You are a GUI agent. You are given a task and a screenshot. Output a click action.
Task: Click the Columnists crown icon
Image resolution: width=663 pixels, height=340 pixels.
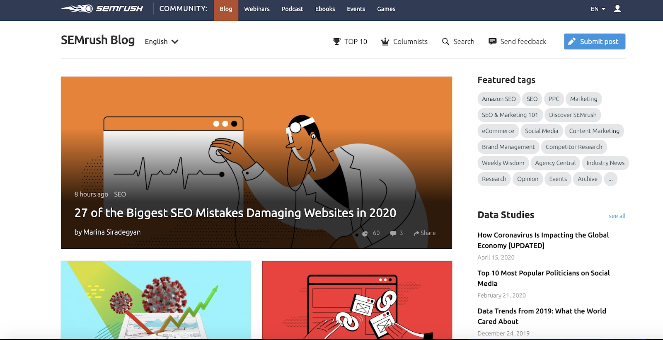385,41
